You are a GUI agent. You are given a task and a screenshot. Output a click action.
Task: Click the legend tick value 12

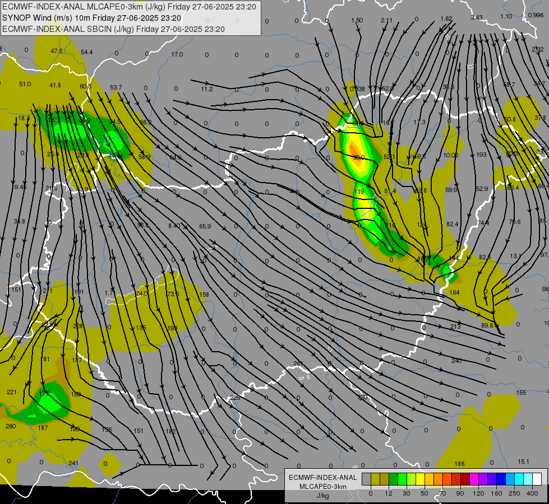(388, 493)
